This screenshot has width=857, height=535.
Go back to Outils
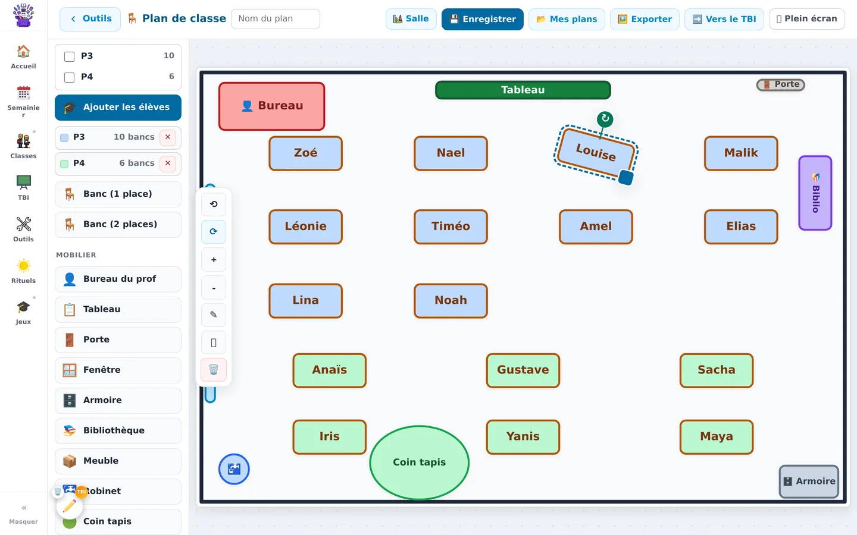[90, 19]
